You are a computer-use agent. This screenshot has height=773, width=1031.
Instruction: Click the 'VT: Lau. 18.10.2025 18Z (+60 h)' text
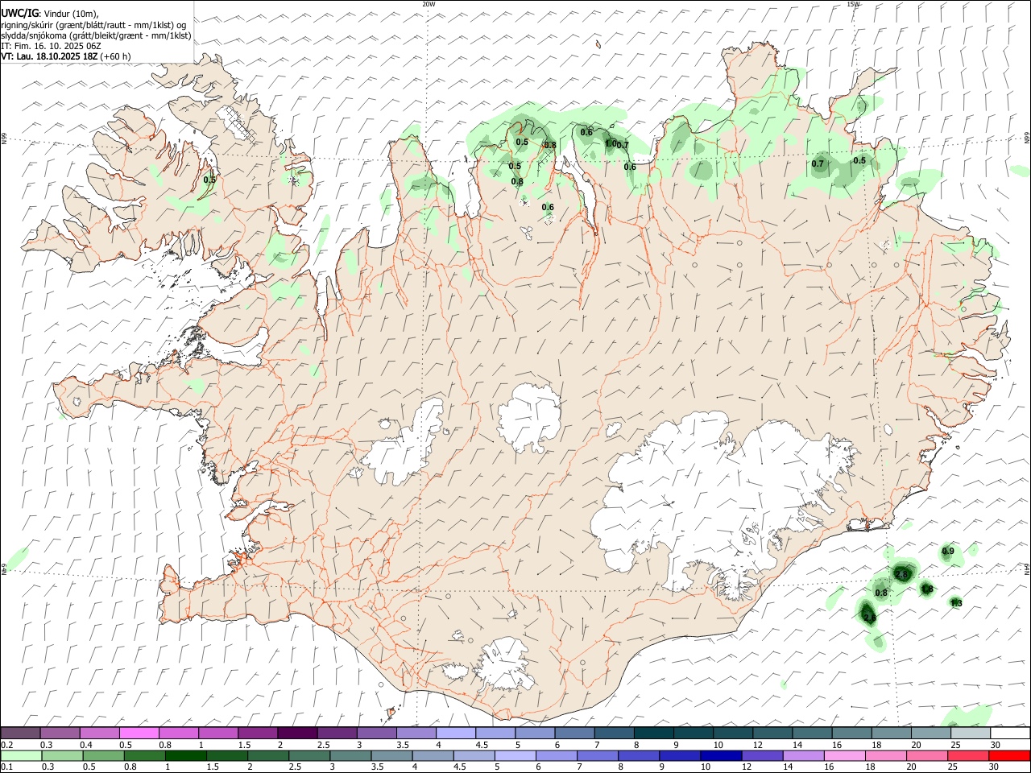(66, 56)
